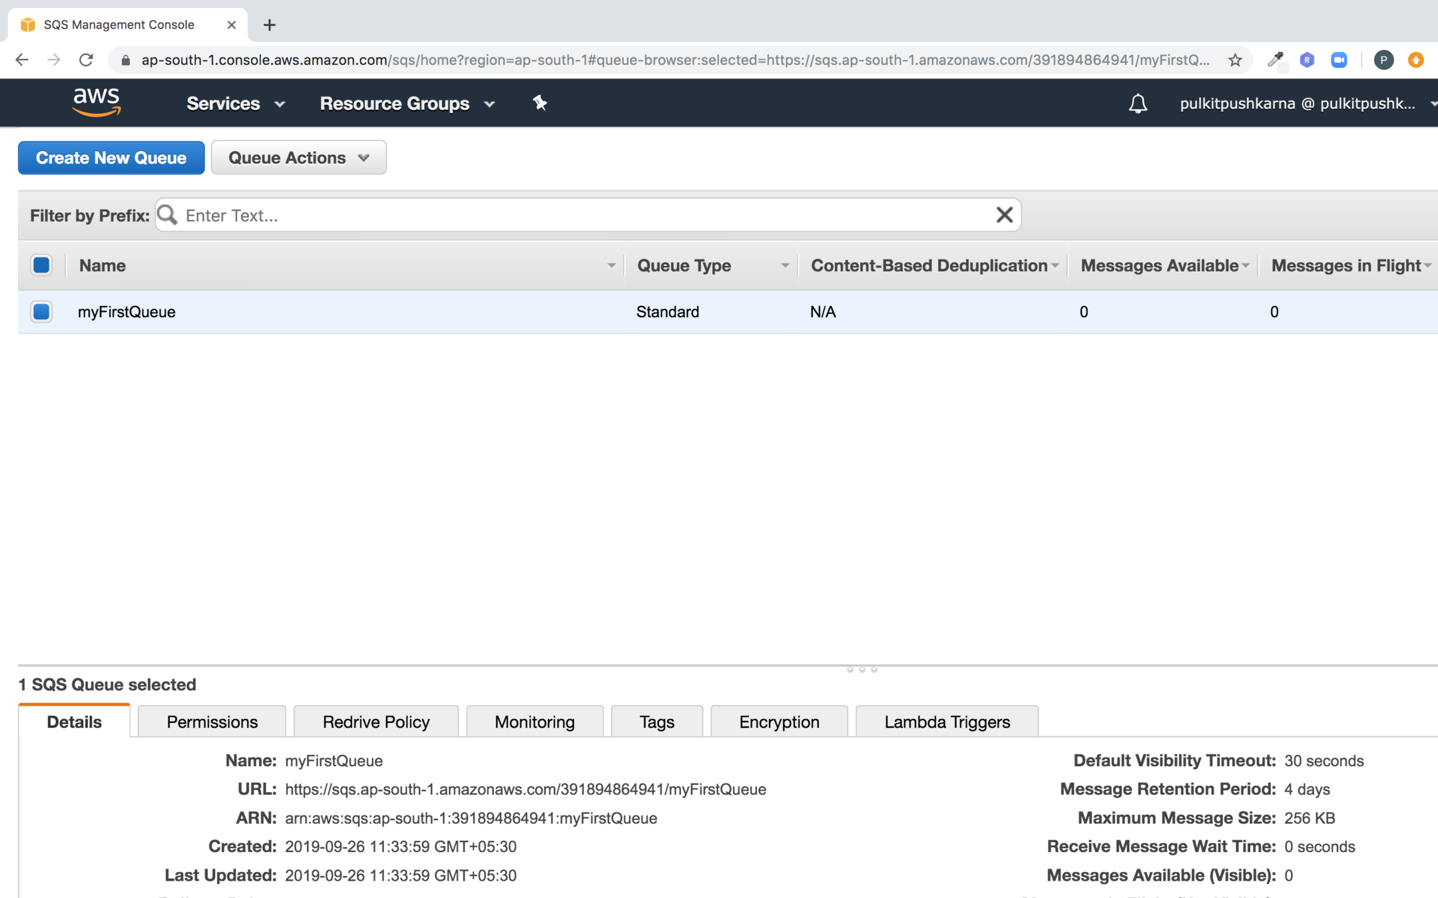Click the pin shortcut icon in navbar
Screen dimensions: 1438x898
click(x=540, y=103)
